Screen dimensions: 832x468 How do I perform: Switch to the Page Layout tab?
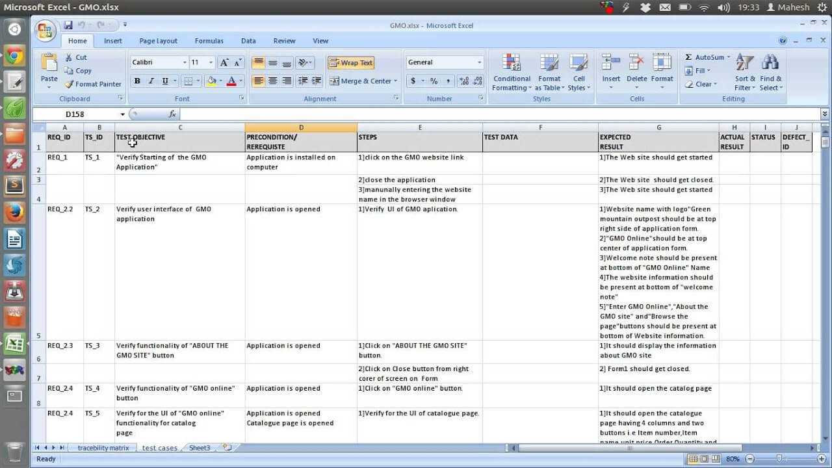coord(158,41)
